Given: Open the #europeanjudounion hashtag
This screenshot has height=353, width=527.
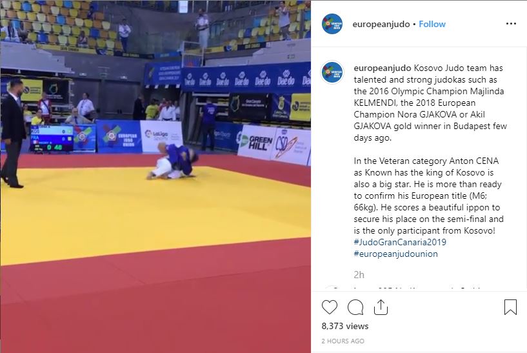Looking at the screenshot, I should pyautogui.click(x=395, y=254).
